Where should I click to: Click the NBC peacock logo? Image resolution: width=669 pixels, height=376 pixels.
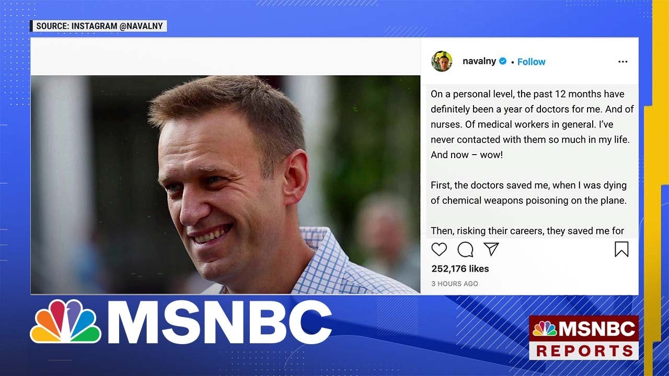pyautogui.click(x=65, y=321)
